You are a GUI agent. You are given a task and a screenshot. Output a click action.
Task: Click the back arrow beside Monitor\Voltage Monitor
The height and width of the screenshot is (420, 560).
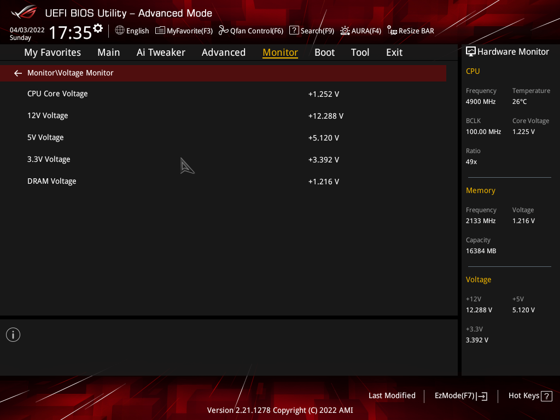(18, 73)
